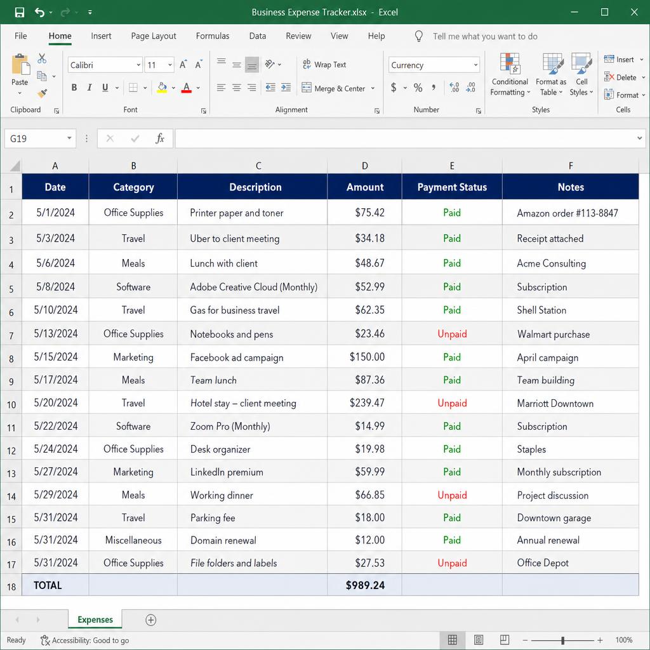Viewport: 650px width, 650px height.
Task: Apply Comma Style format icon
Action: click(x=434, y=88)
